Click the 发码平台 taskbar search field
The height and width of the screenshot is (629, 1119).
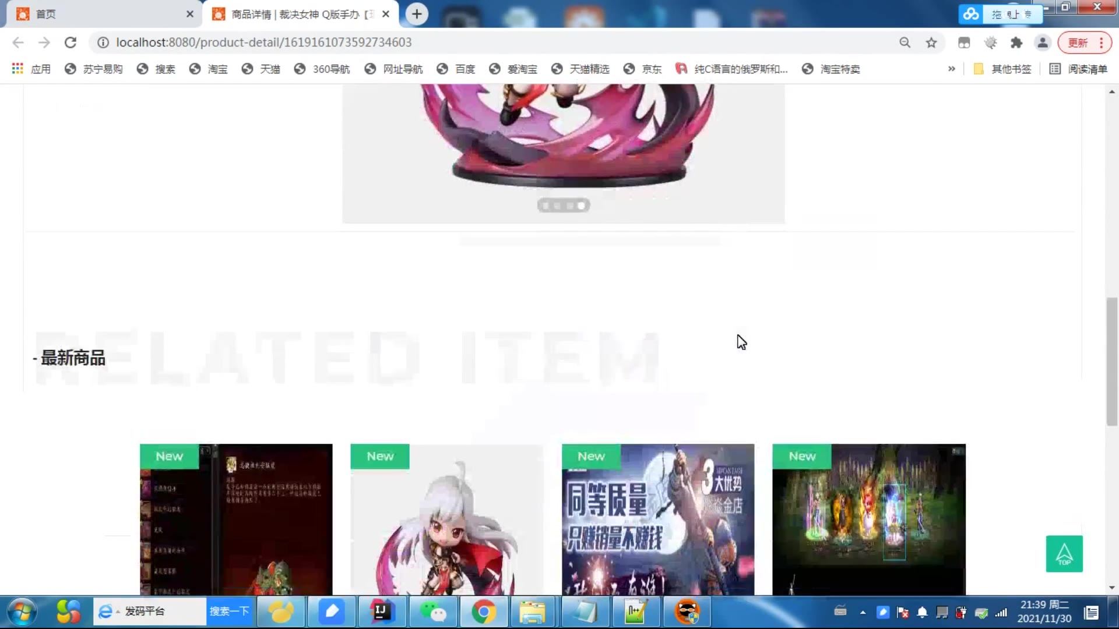pos(150,612)
